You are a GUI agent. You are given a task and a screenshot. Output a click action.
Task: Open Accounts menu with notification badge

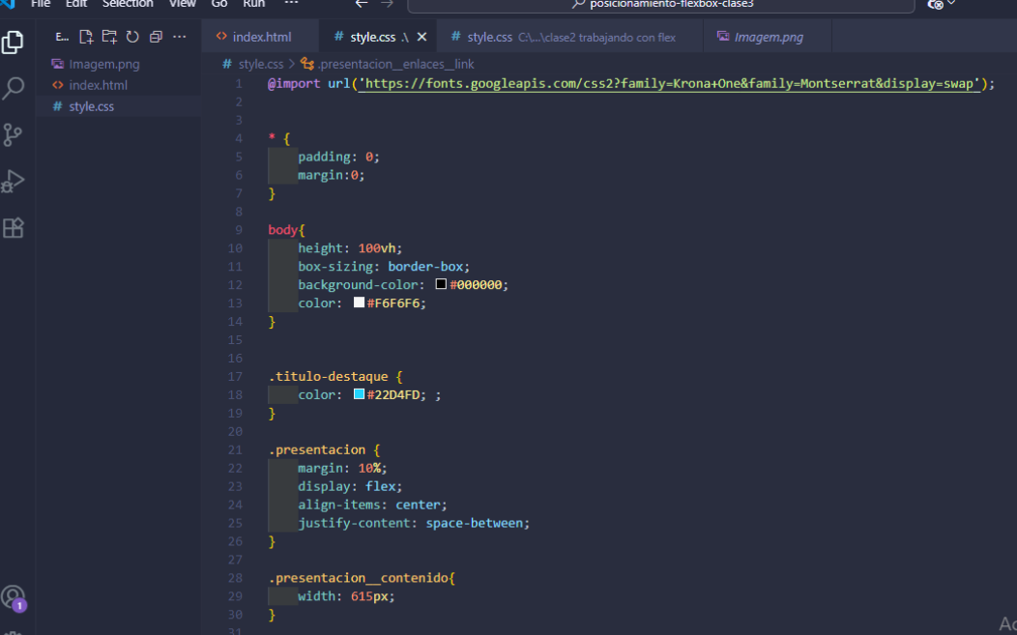click(x=14, y=598)
